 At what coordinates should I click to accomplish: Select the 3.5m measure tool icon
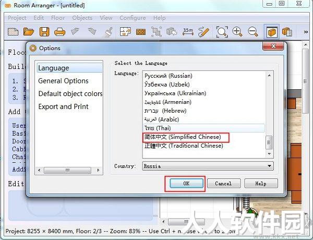188,31
